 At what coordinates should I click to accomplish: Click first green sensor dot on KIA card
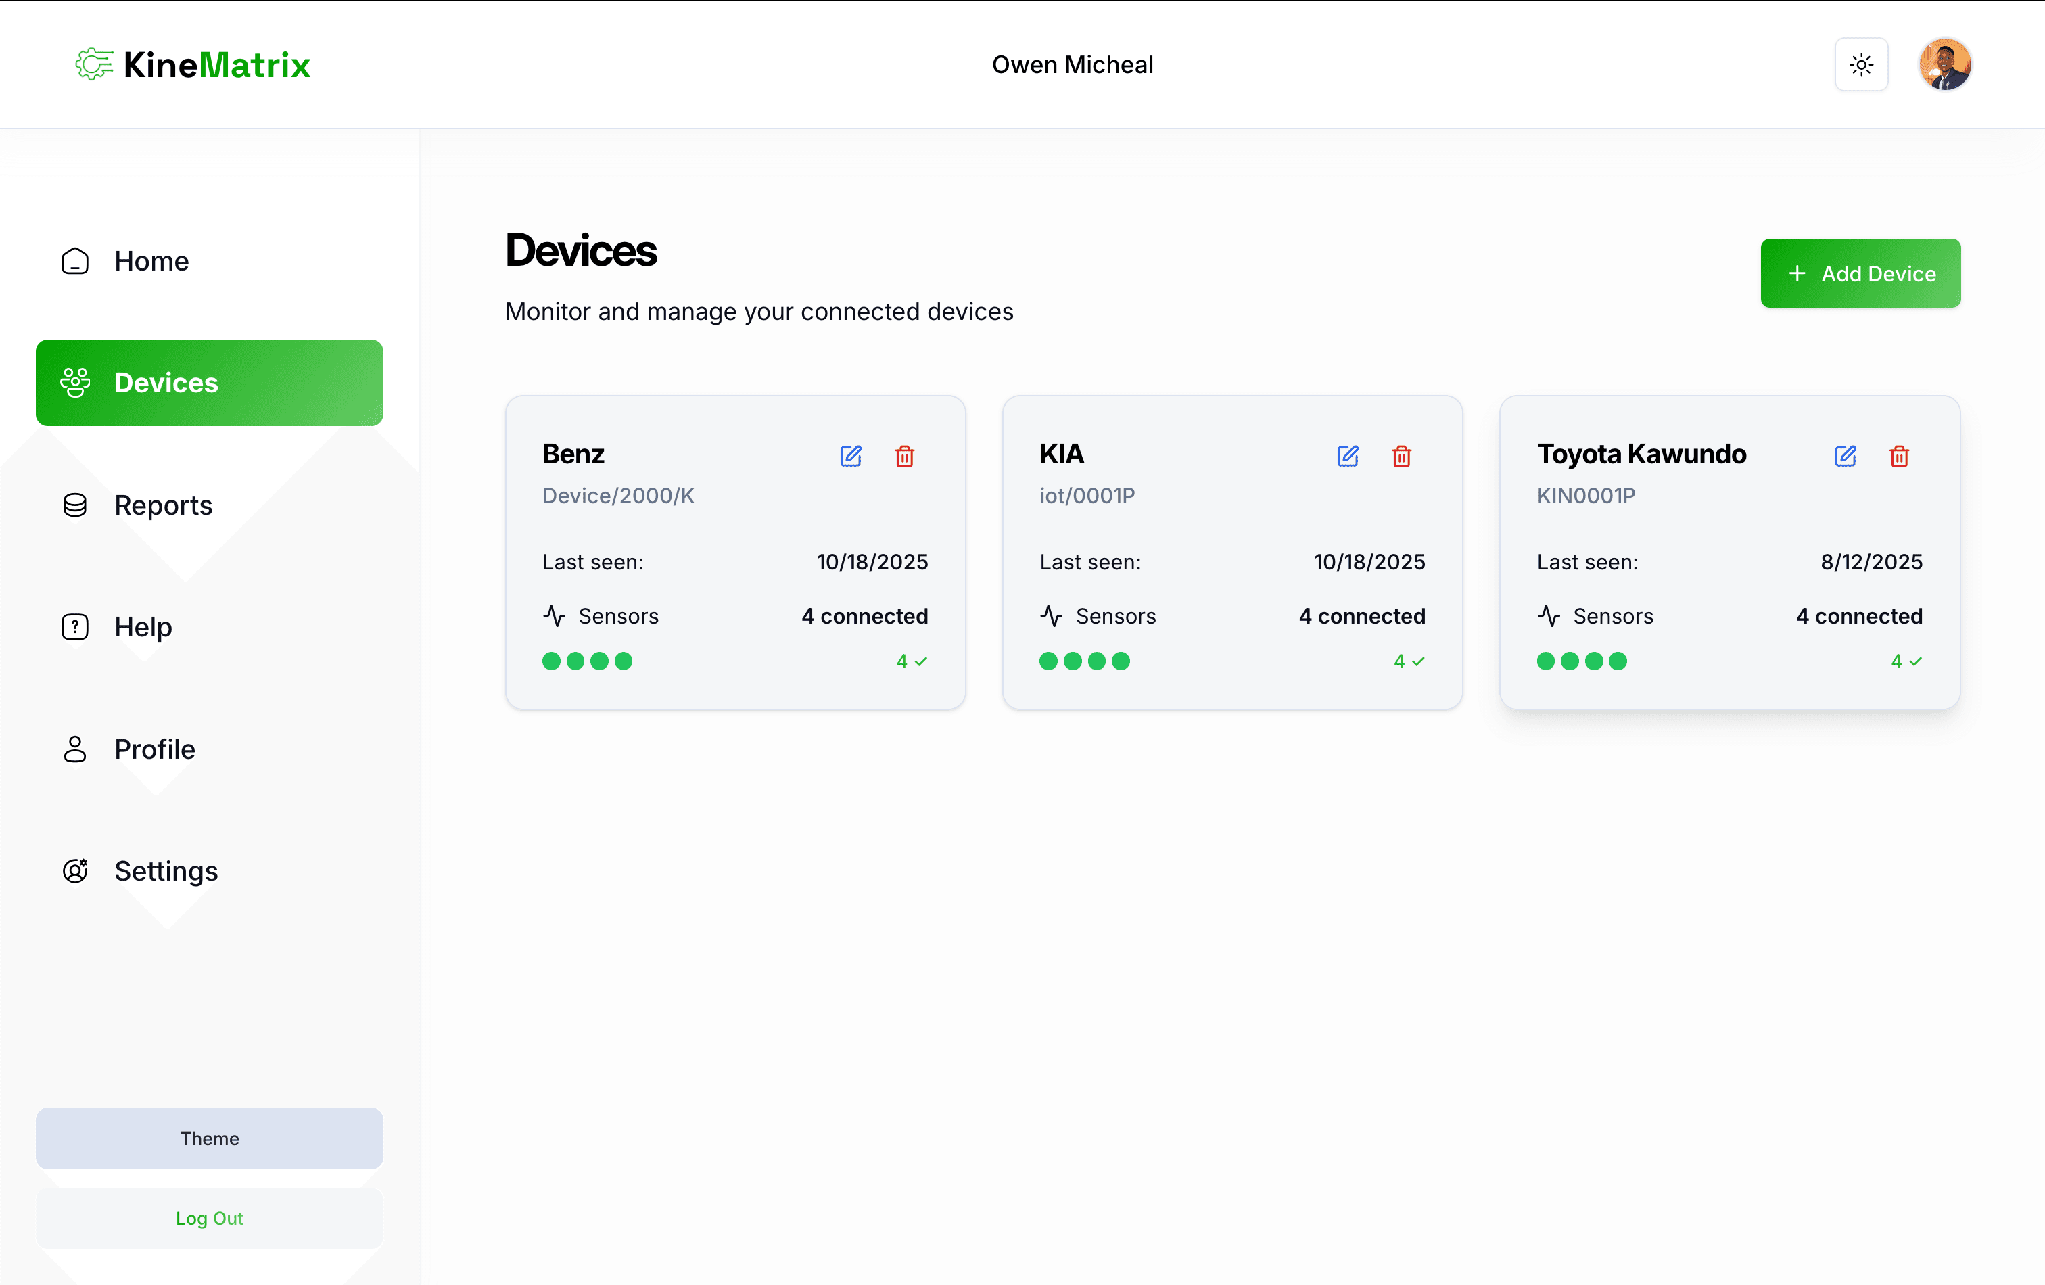tap(1049, 661)
